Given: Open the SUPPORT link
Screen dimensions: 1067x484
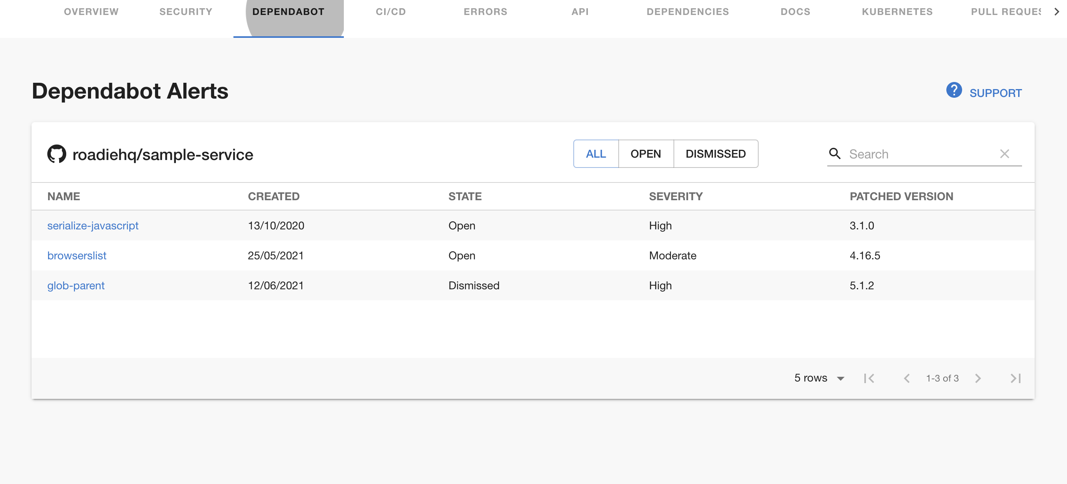Looking at the screenshot, I should click(x=995, y=93).
